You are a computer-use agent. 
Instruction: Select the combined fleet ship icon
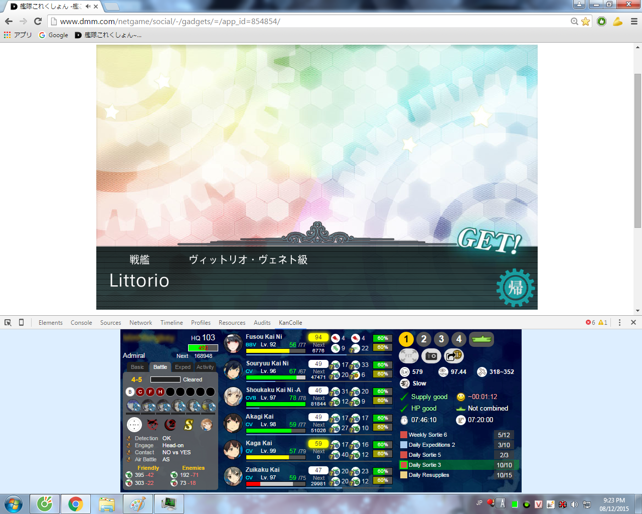coord(481,339)
